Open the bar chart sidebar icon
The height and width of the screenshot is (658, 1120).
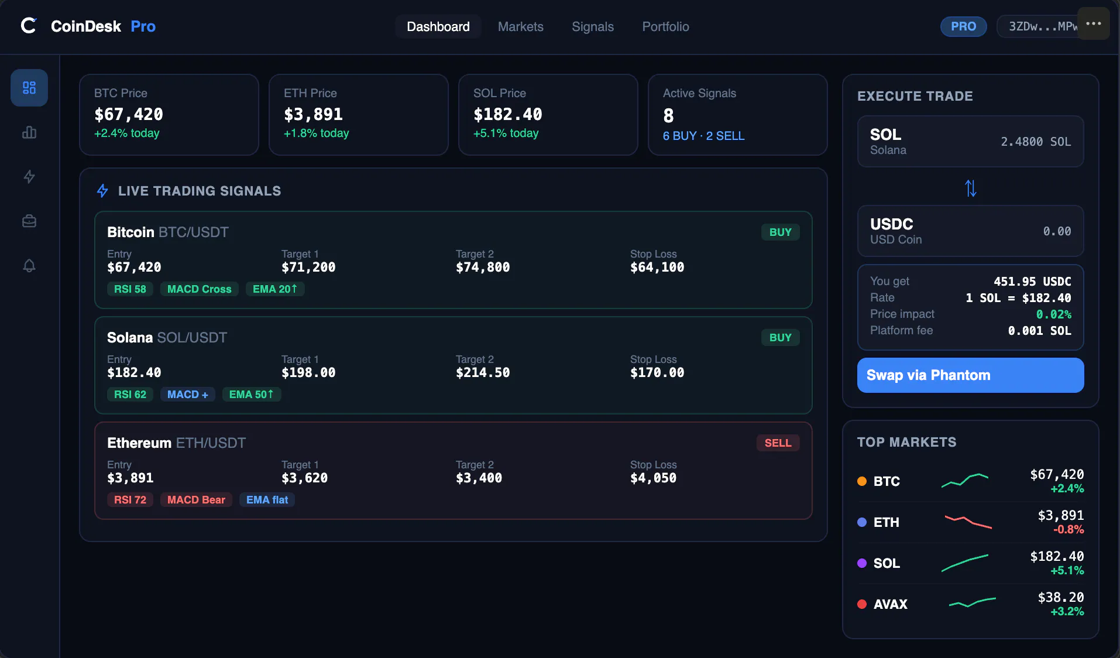tap(29, 132)
